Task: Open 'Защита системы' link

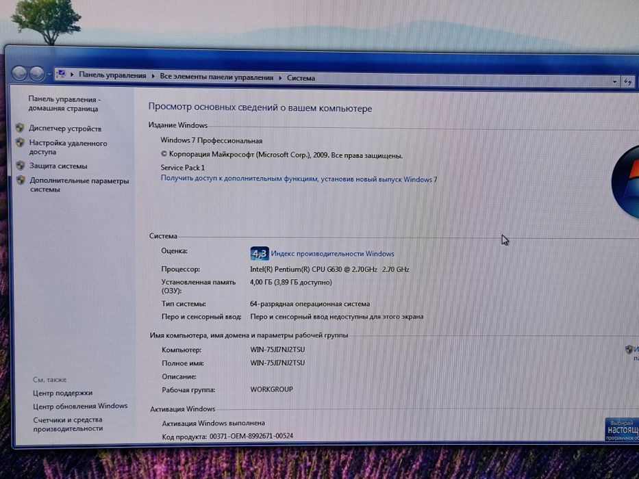Action: pyautogui.click(x=58, y=166)
